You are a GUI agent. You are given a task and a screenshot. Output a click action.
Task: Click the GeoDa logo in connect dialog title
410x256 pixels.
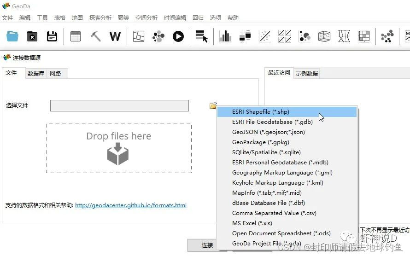click(7, 57)
